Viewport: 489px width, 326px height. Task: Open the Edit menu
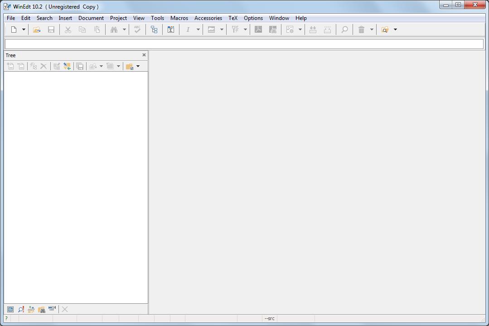(x=25, y=18)
